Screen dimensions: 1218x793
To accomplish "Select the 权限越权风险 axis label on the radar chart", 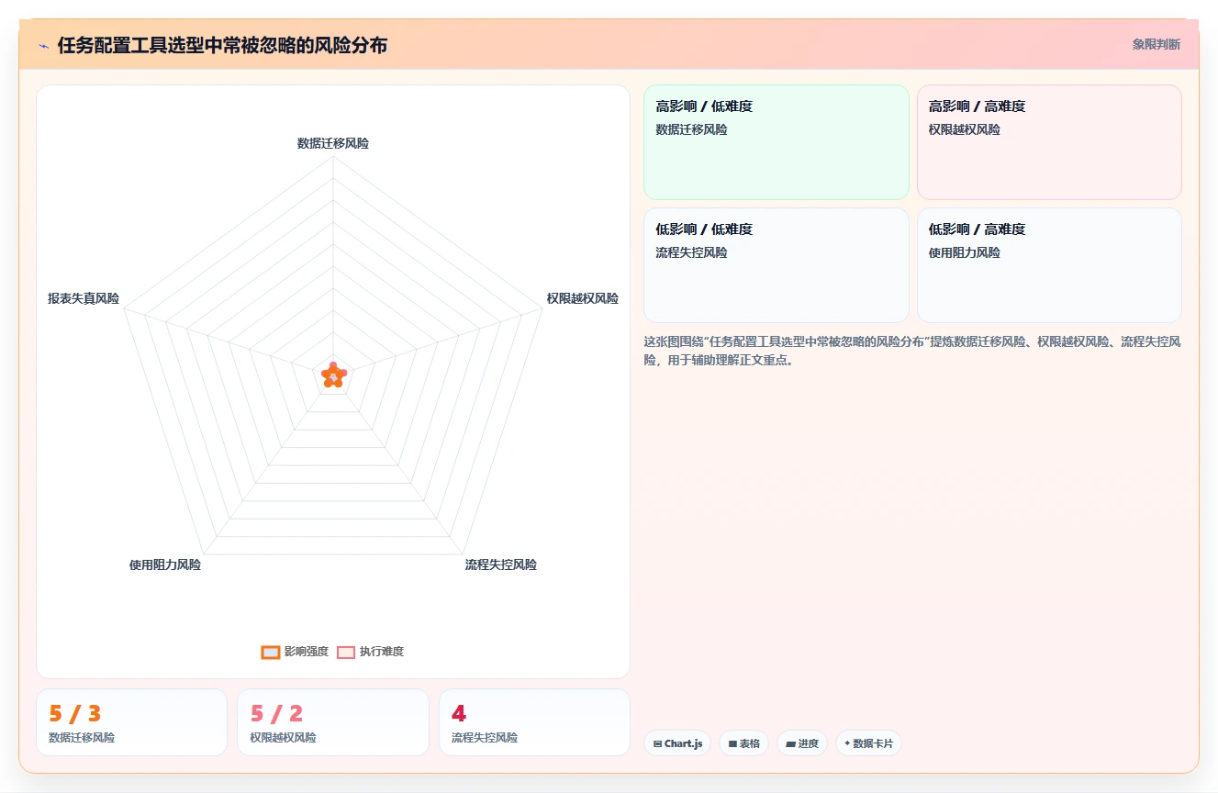I will coord(582,298).
